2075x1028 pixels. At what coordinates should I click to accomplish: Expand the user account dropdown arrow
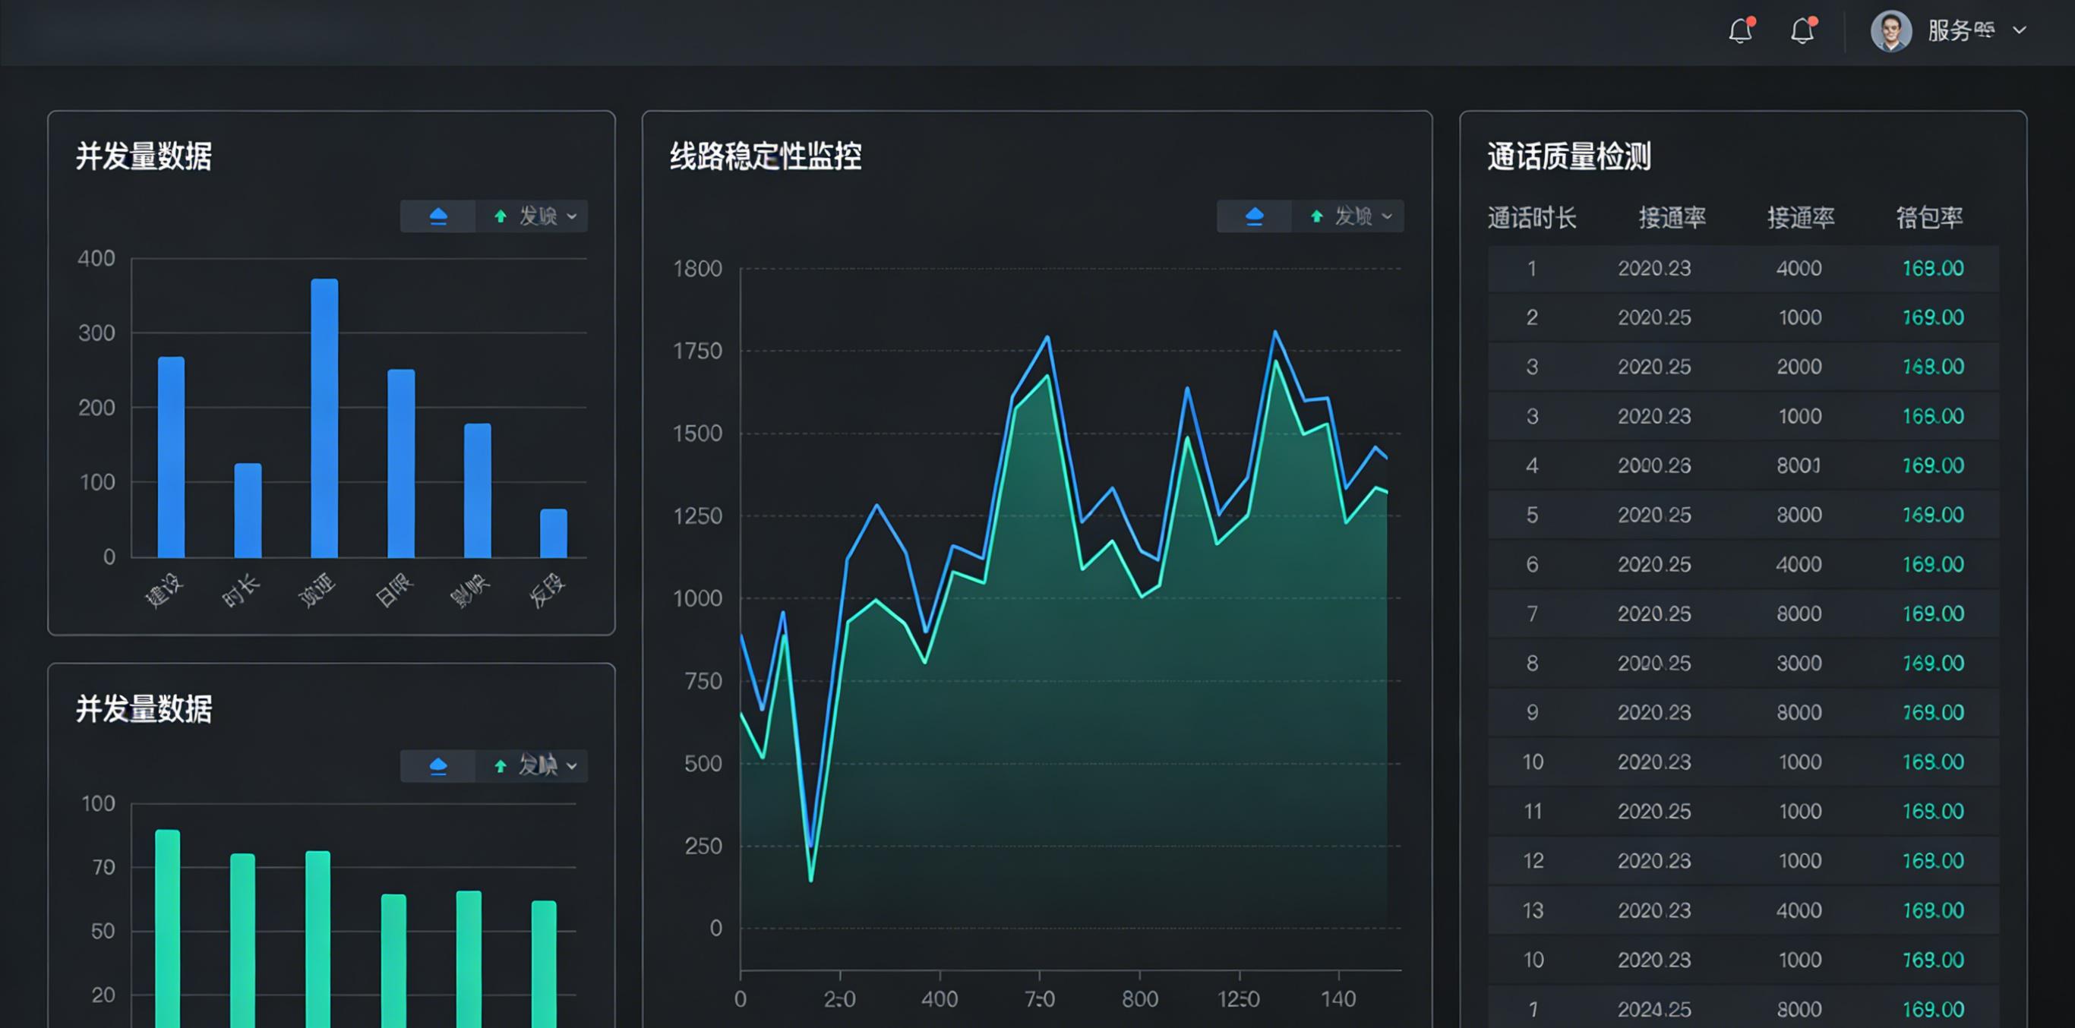(2019, 30)
